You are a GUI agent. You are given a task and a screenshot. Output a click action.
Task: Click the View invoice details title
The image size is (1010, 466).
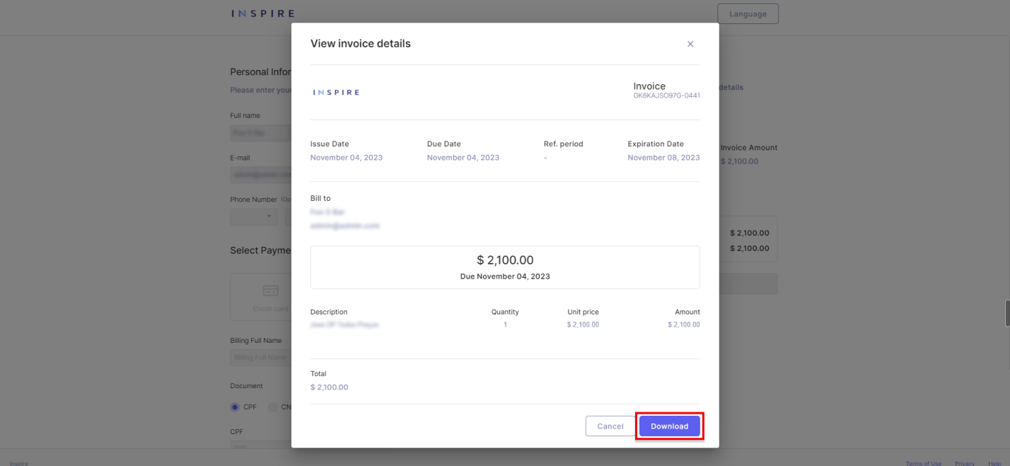coord(361,44)
